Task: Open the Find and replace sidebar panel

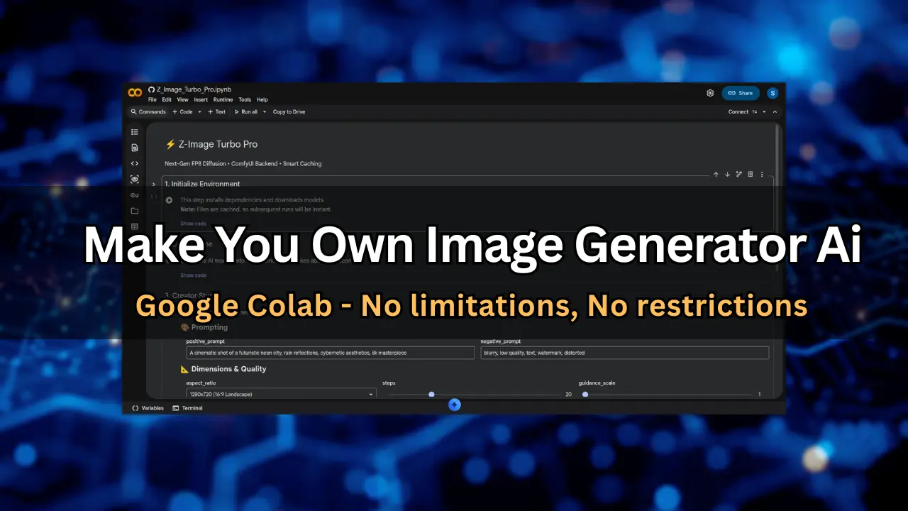Action: pyautogui.click(x=135, y=148)
